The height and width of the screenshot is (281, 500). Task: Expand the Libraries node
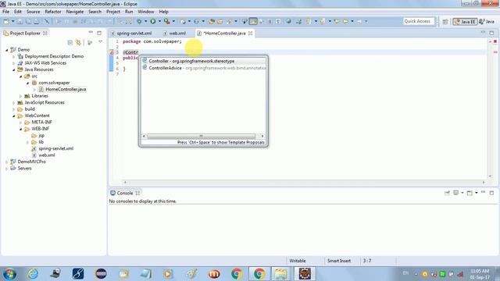(x=21, y=96)
